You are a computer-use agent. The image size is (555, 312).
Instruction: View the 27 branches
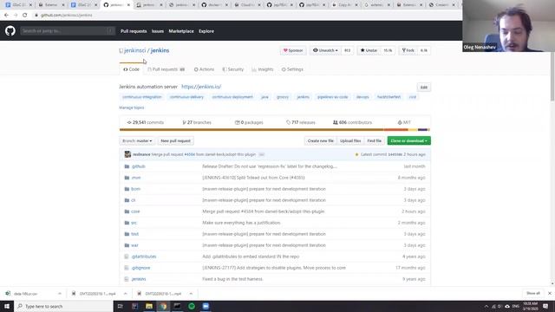click(x=197, y=122)
